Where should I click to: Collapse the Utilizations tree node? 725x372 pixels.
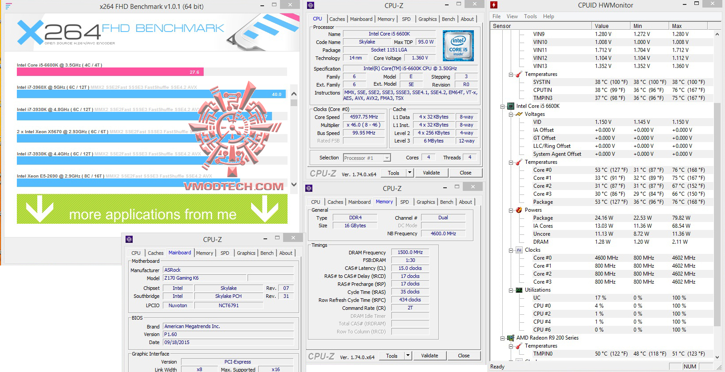[x=511, y=290]
